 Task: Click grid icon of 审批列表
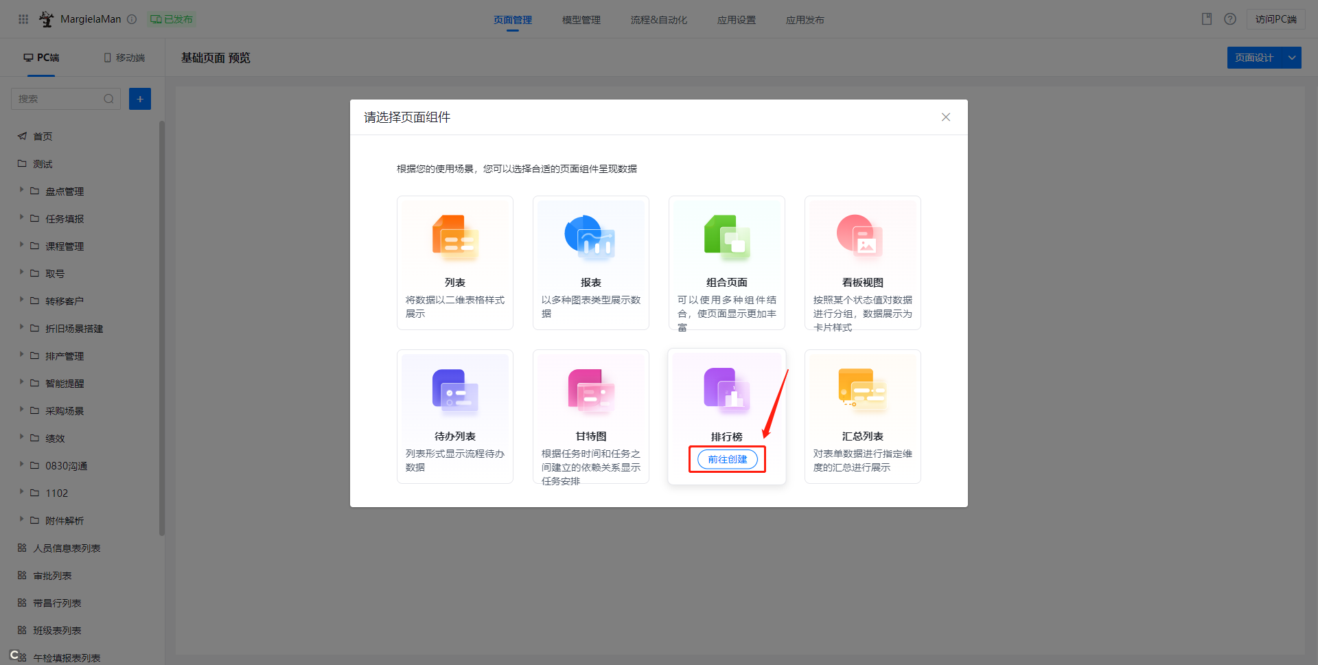(22, 575)
